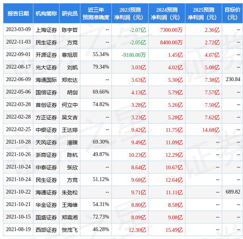Click the 2024预测净利润 column header
The image size is (243, 239).
(167, 14)
